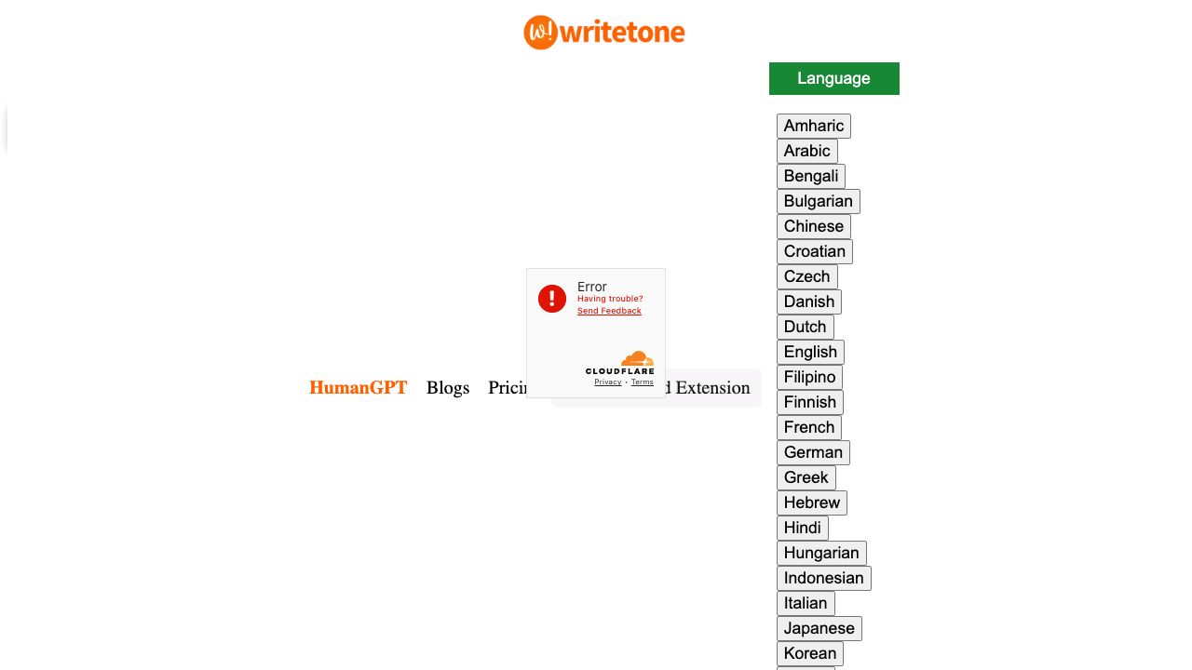The width and height of the screenshot is (1192, 670).
Task: Select the English language button
Action: point(810,352)
